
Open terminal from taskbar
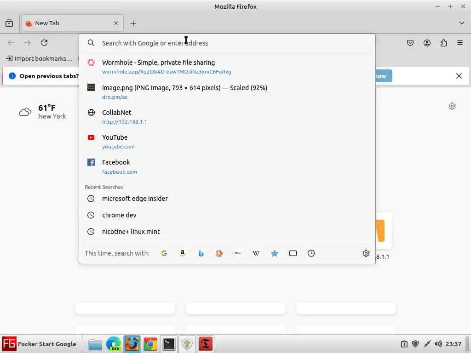(x=168, y=344)
